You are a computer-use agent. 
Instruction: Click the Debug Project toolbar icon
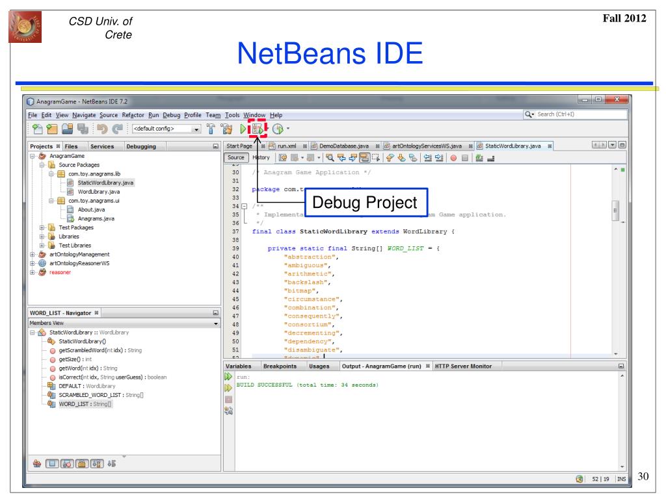pos(260,129)
